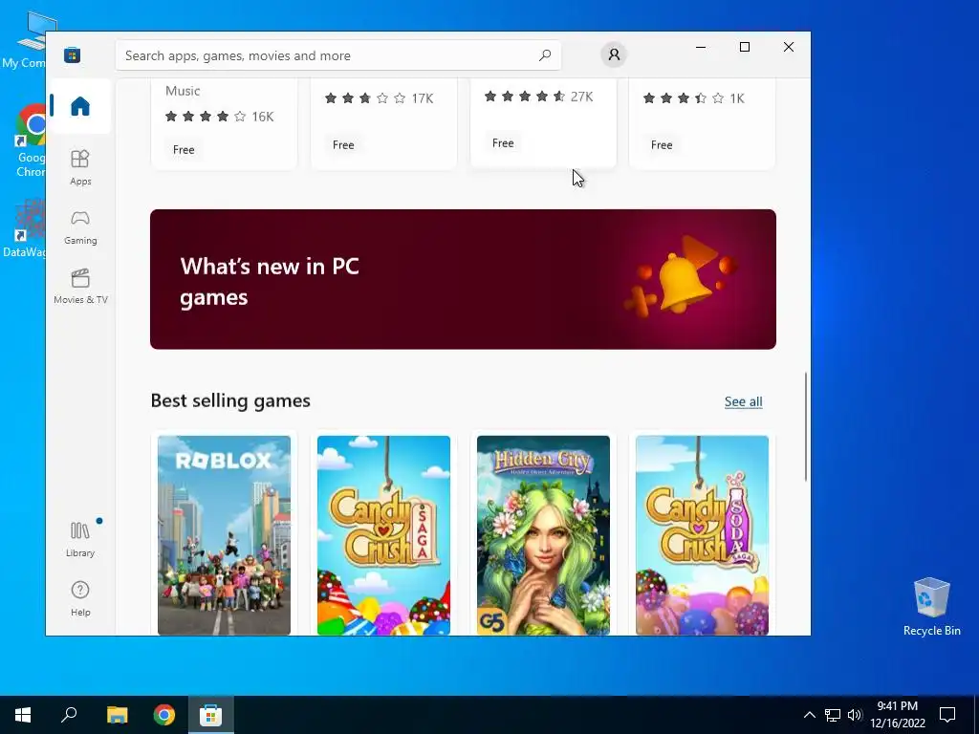
Task: Click the 17K star rating
Action: (379, 98)
